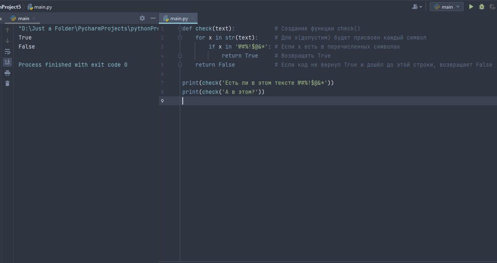Click the comment '# Возвращать True'
The height and width of the screenshot is (263, 497).
[303, 56]
